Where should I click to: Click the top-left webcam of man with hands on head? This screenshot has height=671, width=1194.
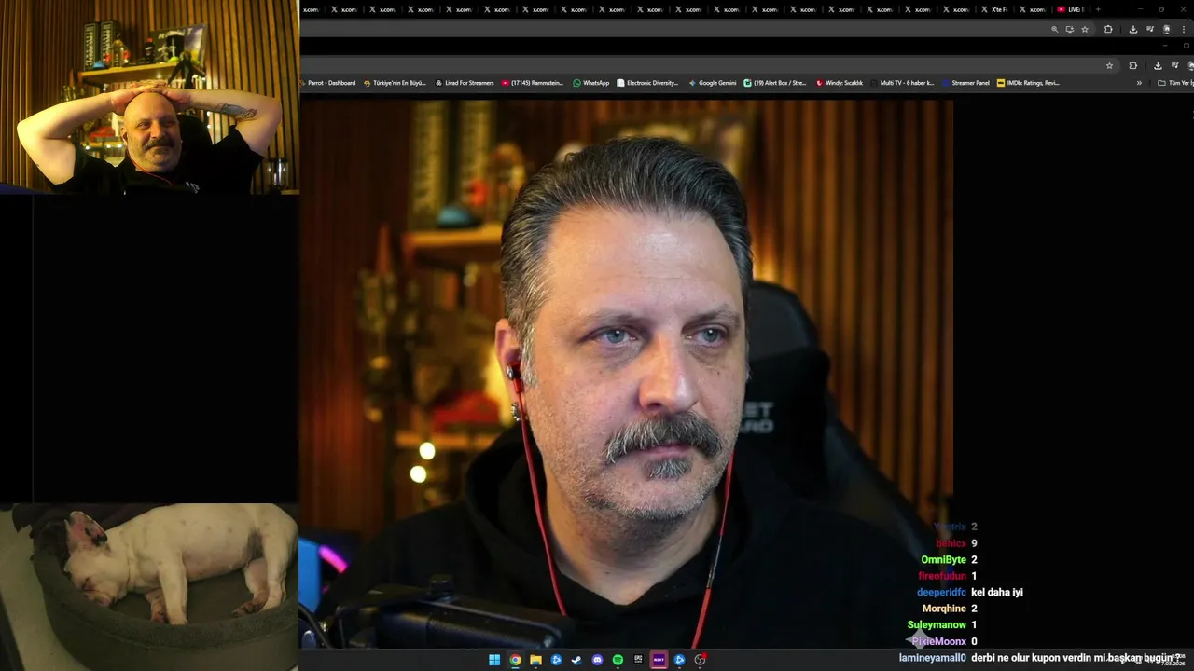(149, 97)
